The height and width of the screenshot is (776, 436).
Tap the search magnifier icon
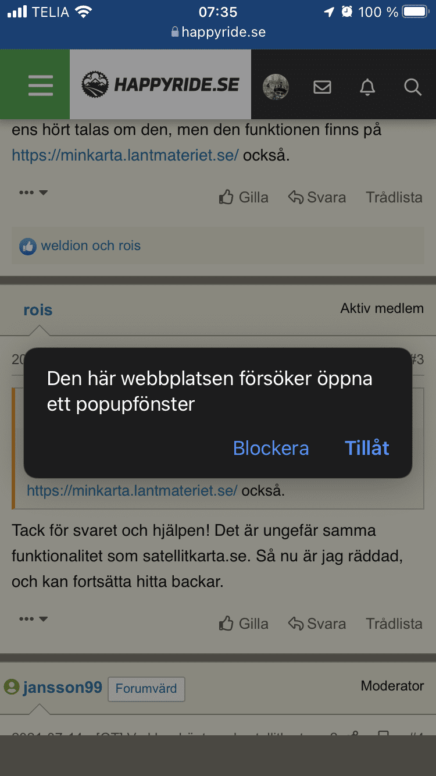point(412,87)
